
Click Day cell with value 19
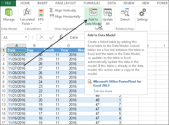(x=34, y=104)
